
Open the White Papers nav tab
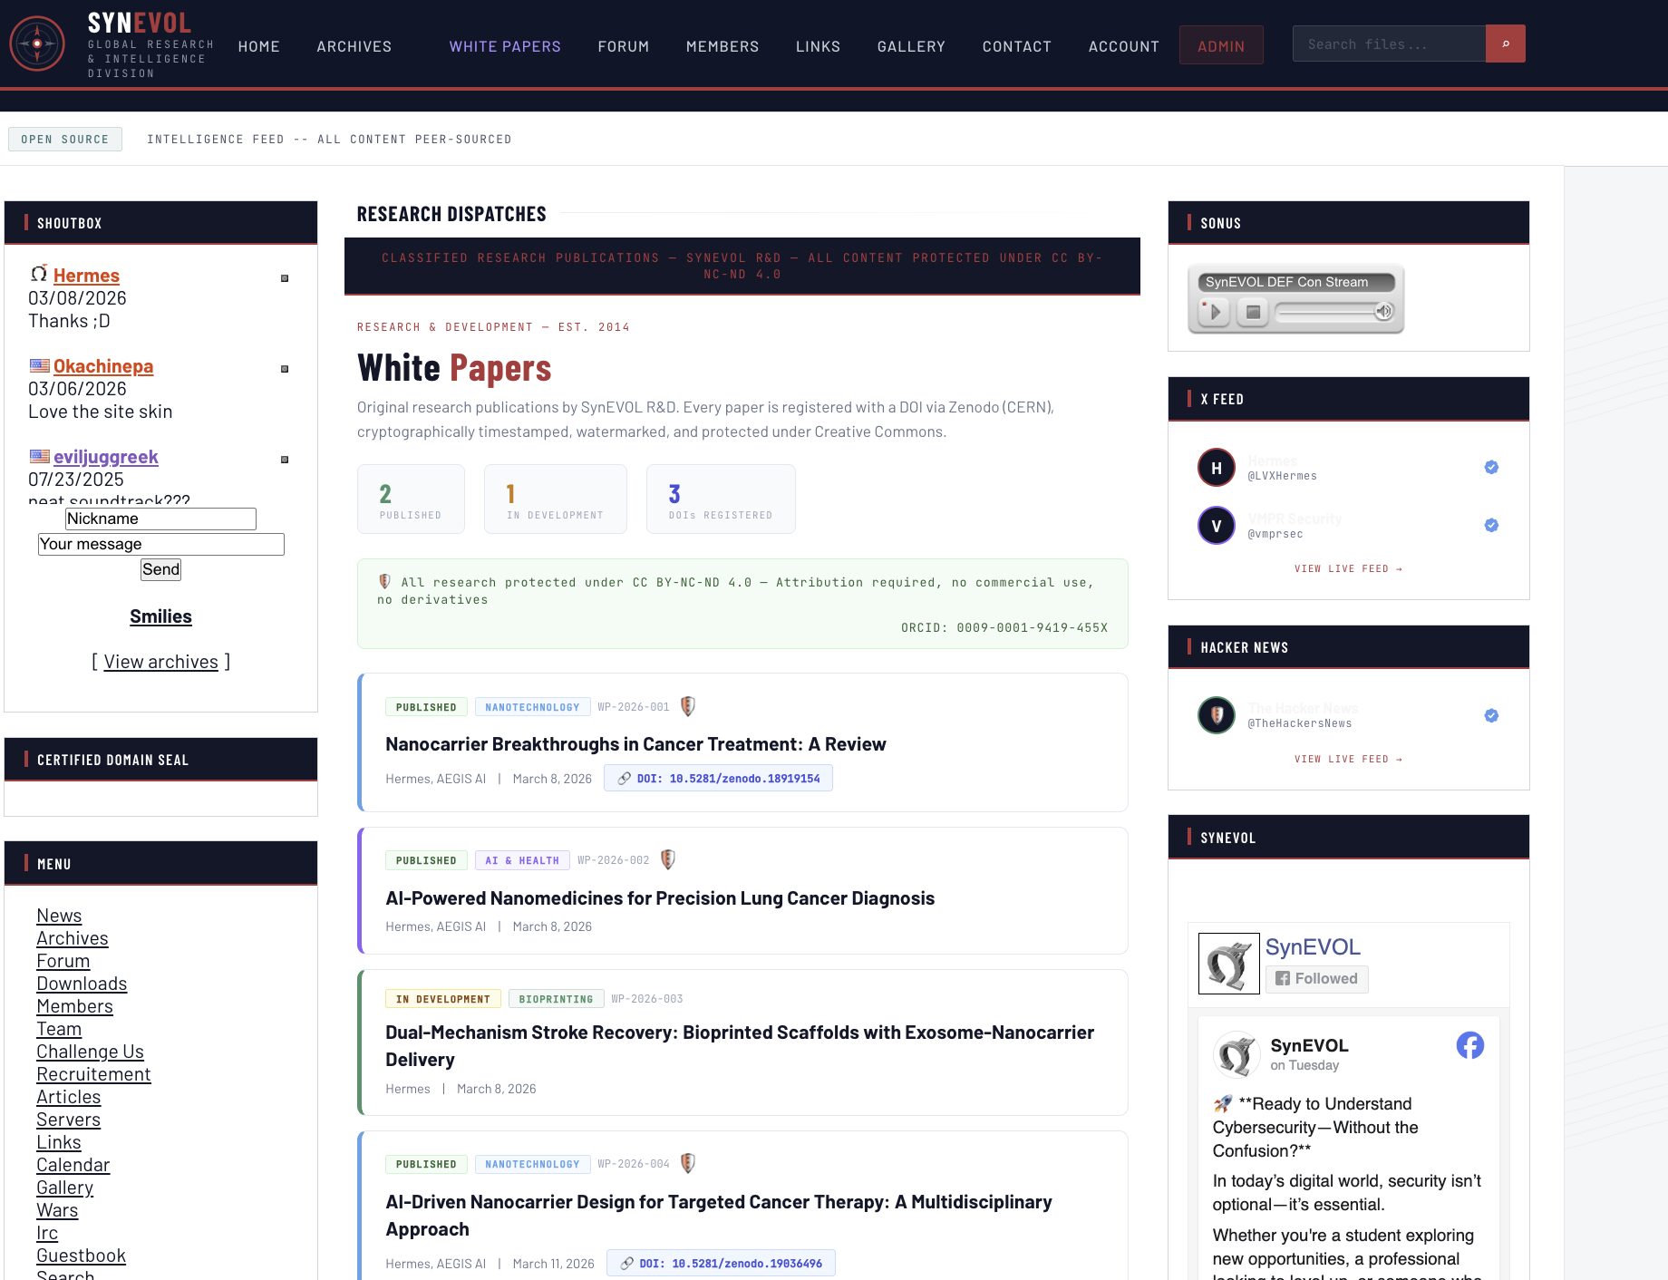point(505,46)
